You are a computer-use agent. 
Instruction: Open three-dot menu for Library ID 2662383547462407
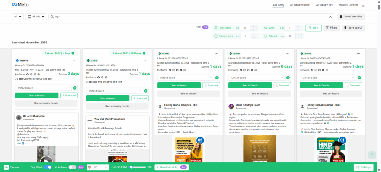coord(358,53)
